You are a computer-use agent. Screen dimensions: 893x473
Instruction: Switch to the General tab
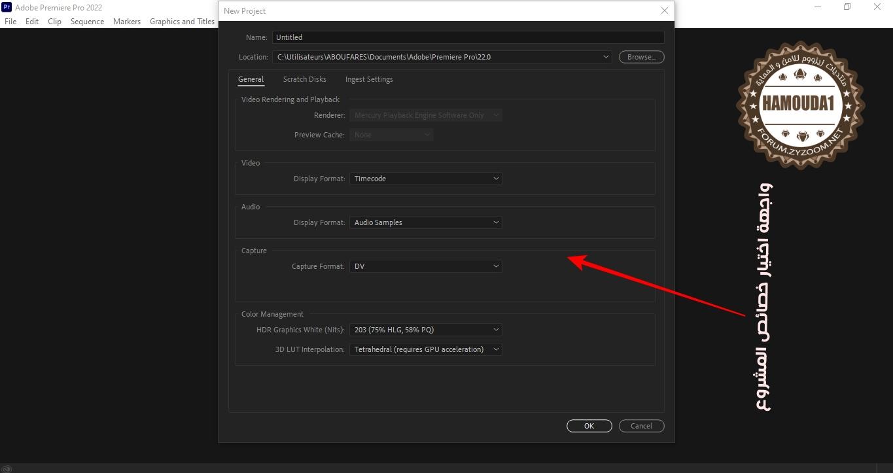[251, 79]
